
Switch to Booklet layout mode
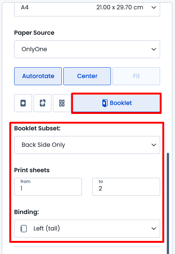click(x=116, y=103)
